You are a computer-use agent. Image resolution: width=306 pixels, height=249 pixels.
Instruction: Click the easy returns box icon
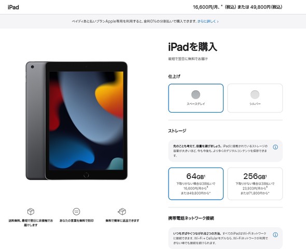click(x=122, y=211)
